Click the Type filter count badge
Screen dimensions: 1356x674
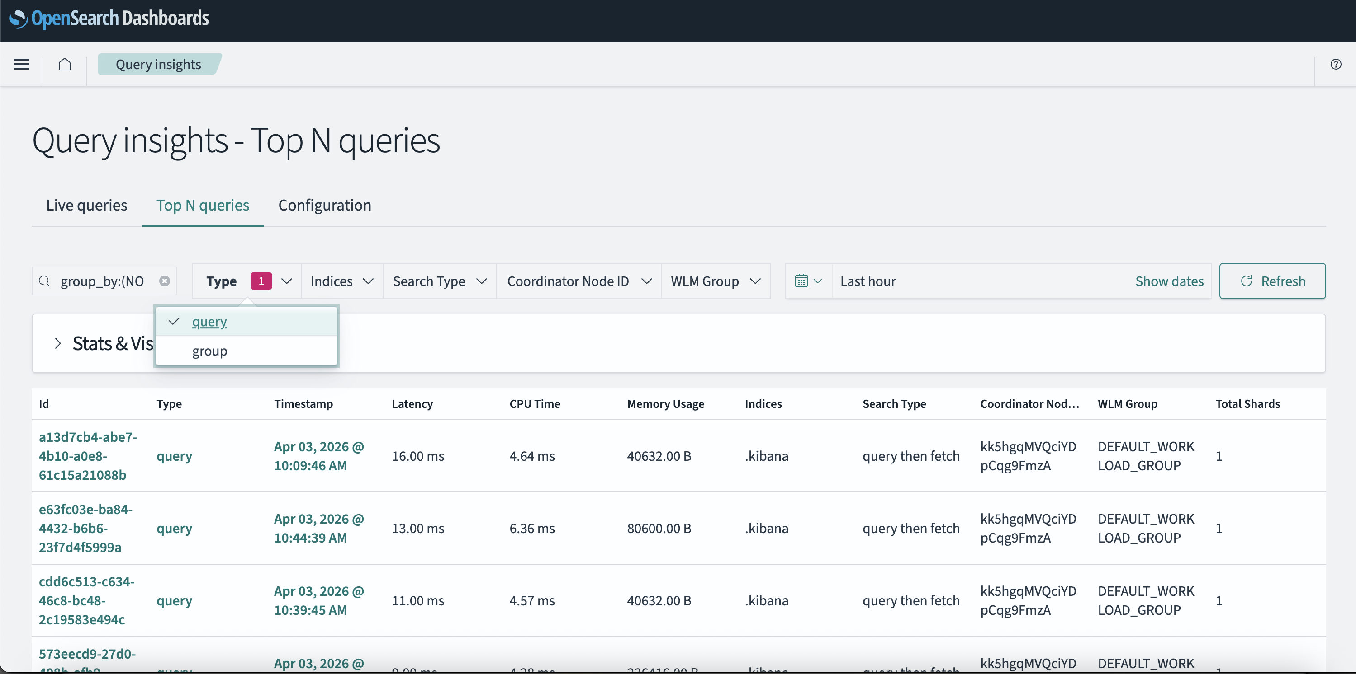261,281
